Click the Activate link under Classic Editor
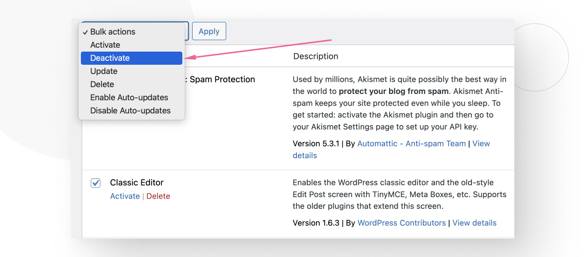This screenshot has height=257, width=585. click(x=125, y=196)
